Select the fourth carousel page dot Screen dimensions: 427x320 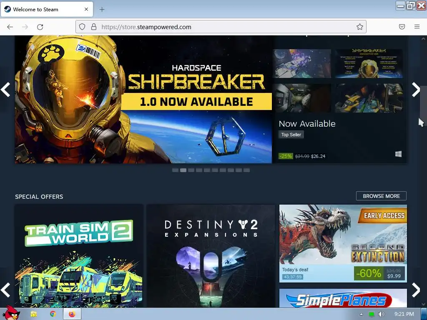[199, 170]
